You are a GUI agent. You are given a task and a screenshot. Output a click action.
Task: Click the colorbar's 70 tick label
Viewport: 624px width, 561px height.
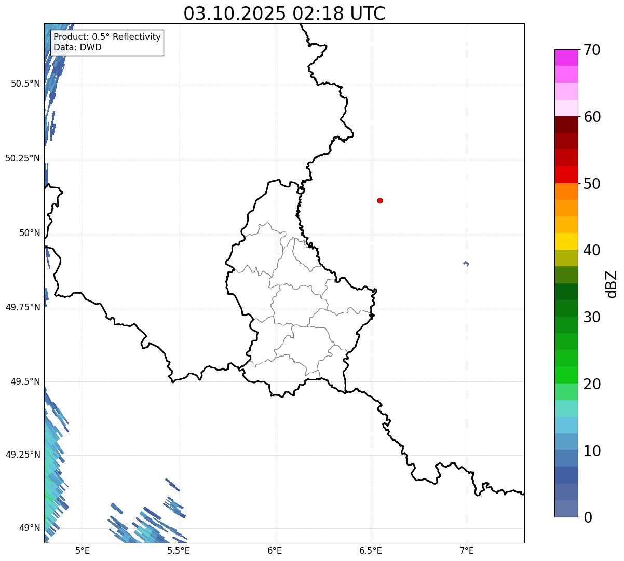592,50
